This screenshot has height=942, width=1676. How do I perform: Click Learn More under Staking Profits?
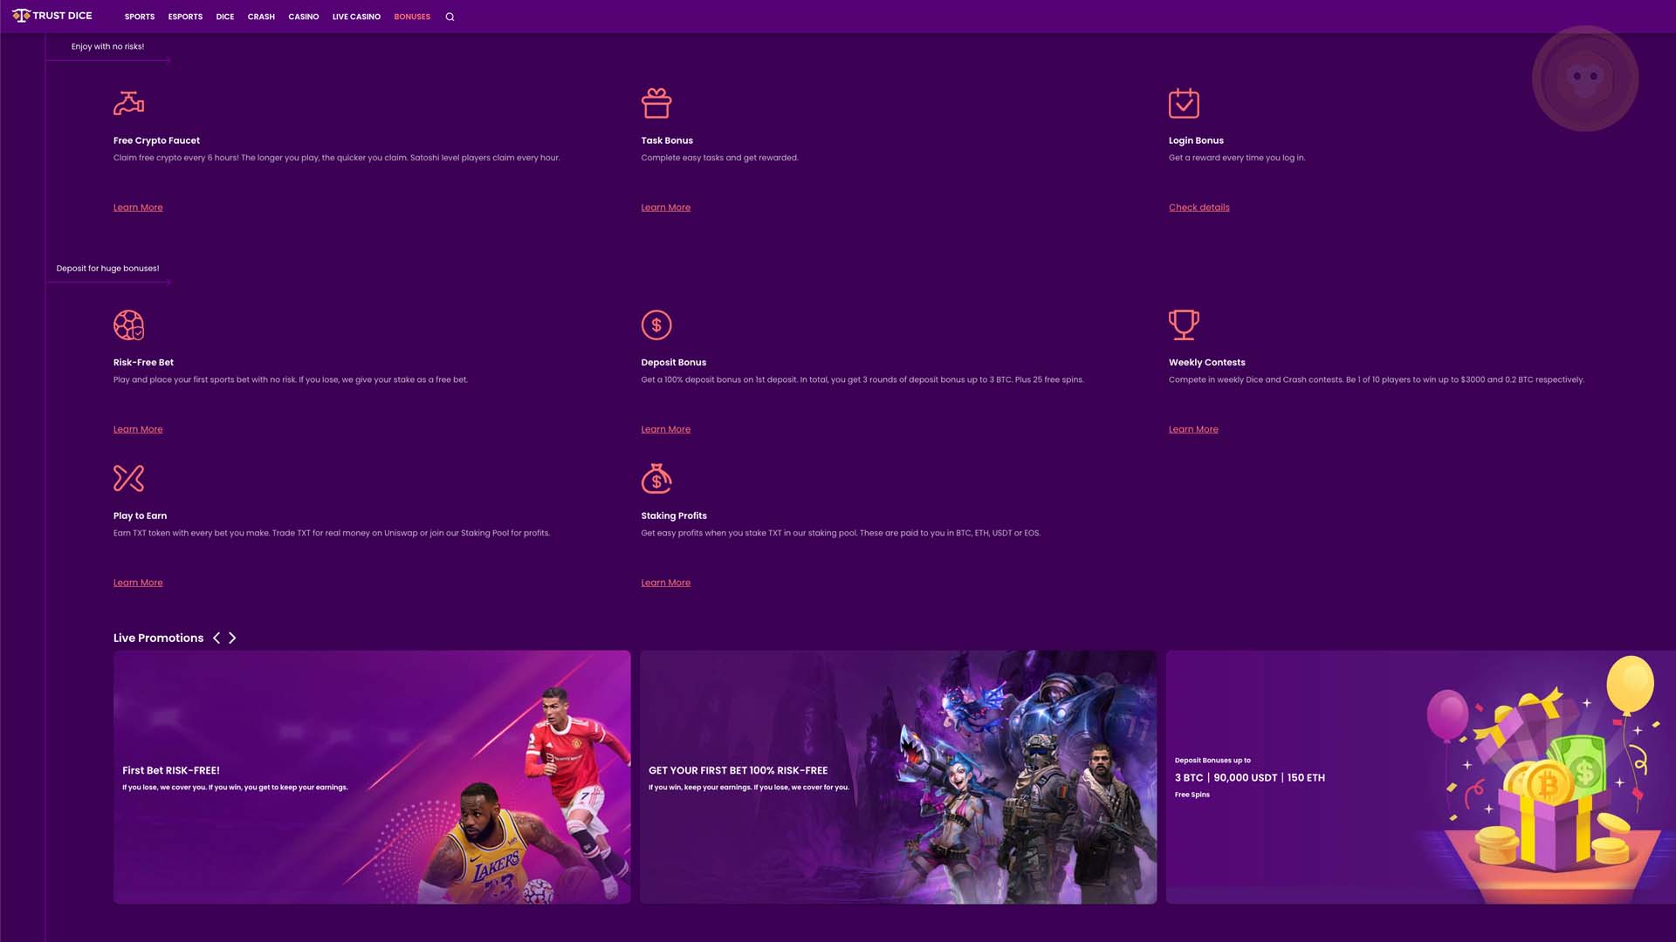pos(665,583)
